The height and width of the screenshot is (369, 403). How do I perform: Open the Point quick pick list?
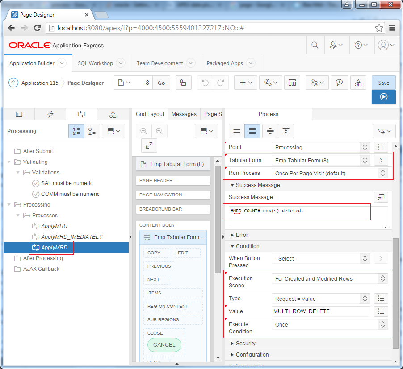point(381,147)
